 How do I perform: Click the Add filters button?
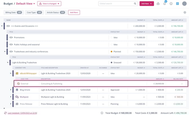click(74, 12)
